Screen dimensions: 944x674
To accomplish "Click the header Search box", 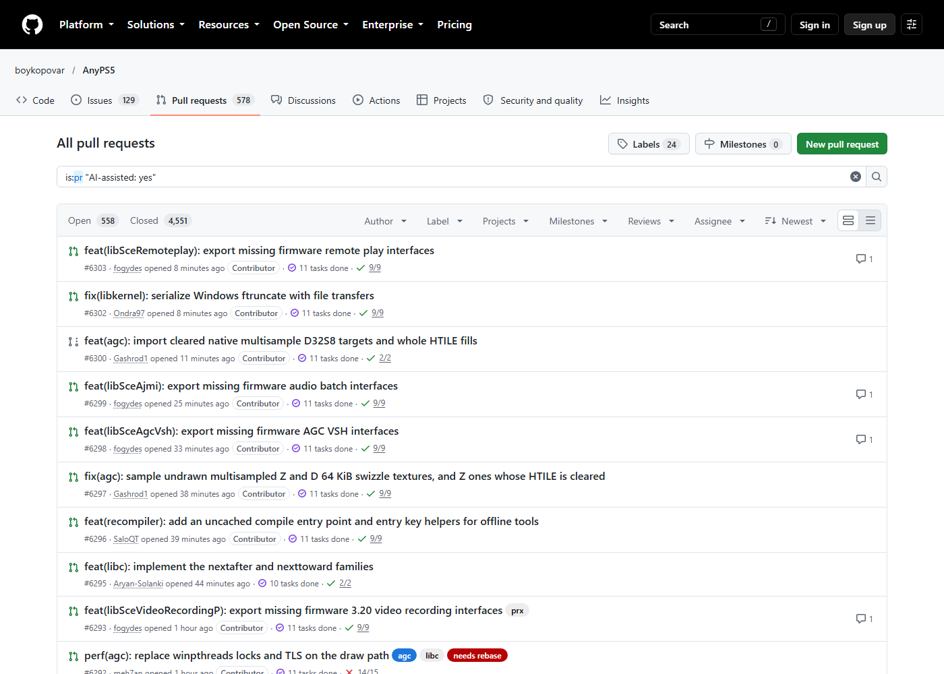I will (718, 25).
